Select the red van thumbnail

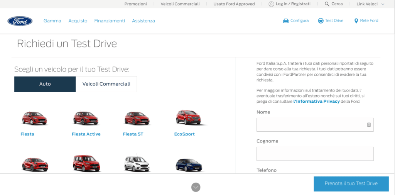pyautogui.click(x=86, y=163)
